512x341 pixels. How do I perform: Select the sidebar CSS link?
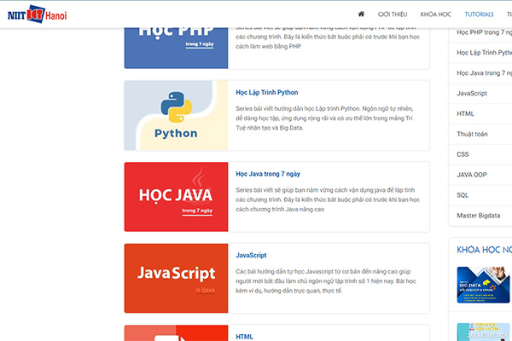click(x=463, y=154)
